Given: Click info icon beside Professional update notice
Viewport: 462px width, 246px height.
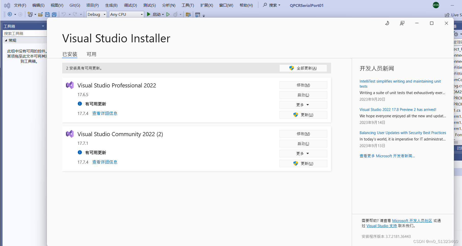Looking at the screenshot, I should pos(80,103).
